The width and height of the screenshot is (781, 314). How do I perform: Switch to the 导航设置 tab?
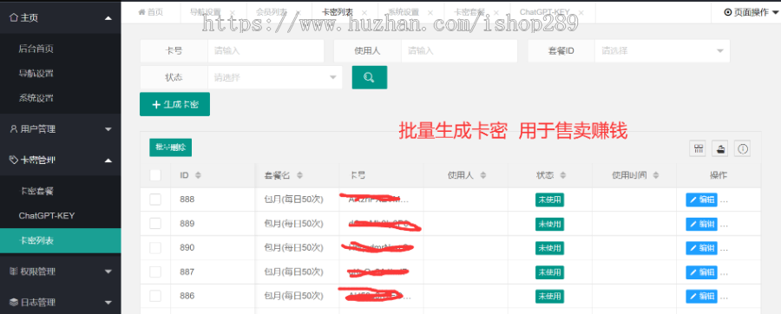(206, 12)
